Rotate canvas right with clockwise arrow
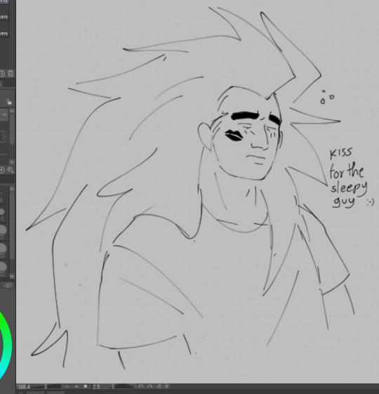Image resolution: width=379 pixels, height=394 pixels. tap(150, 386)
